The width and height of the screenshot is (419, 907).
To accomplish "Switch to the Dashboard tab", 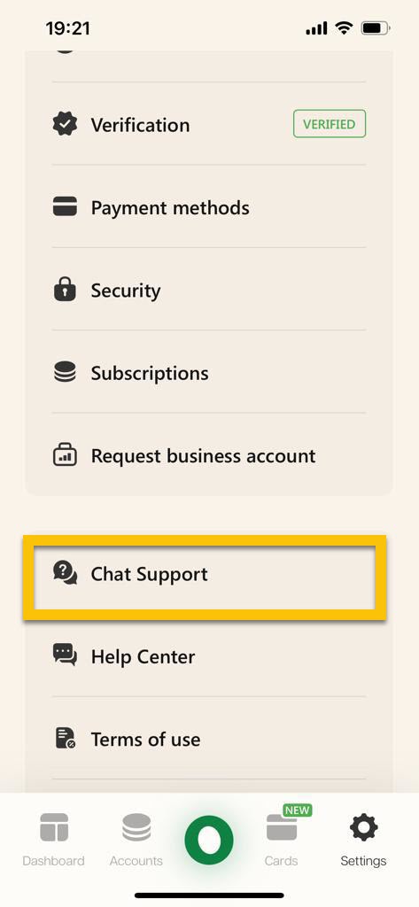I will 54,840.
